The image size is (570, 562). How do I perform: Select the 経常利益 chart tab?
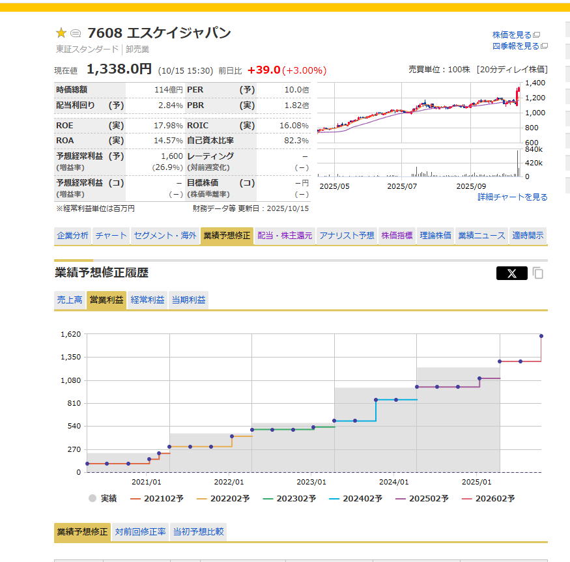[x=147, y=300]
